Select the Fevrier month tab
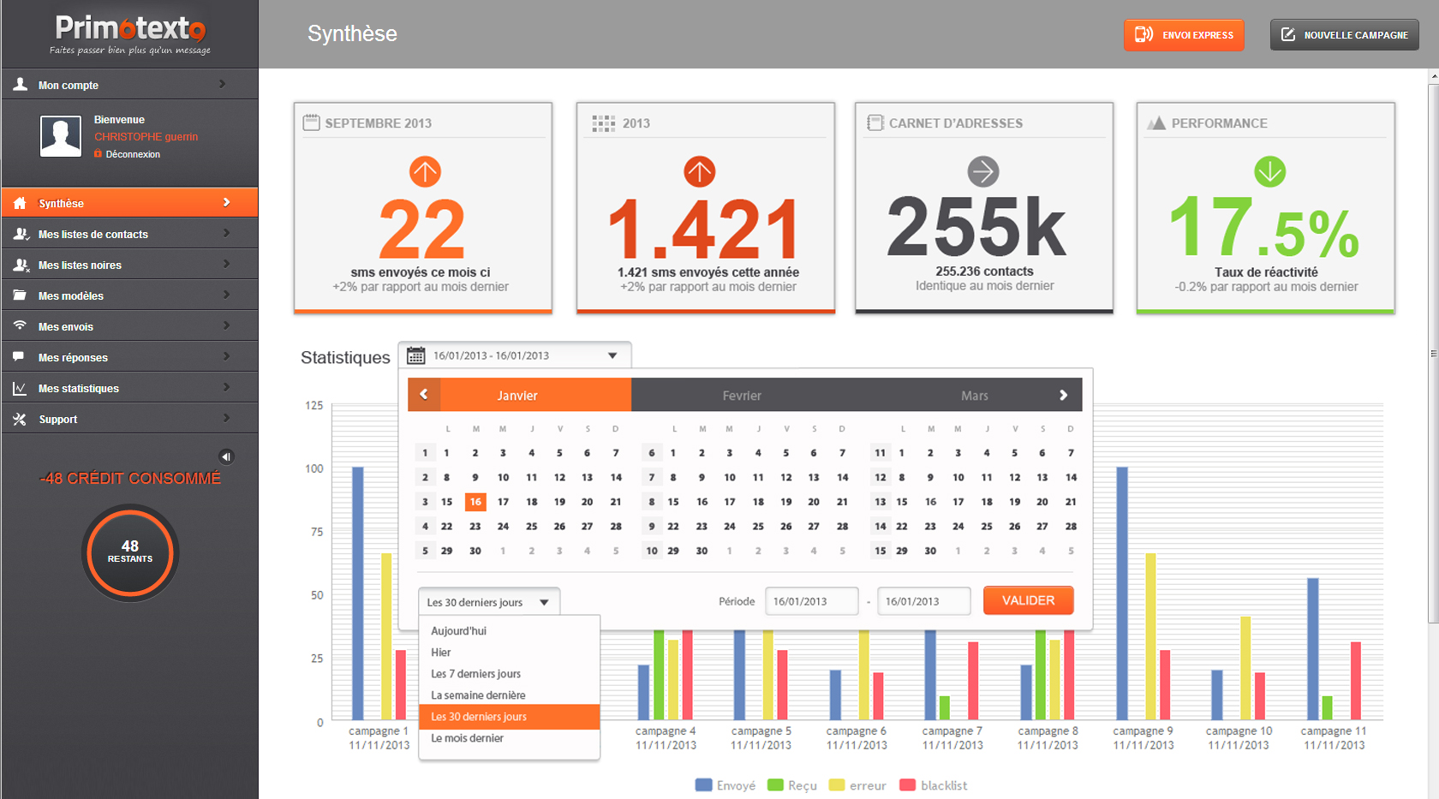This screenshot has width=1439, height=799. click(x=742, y=395)
